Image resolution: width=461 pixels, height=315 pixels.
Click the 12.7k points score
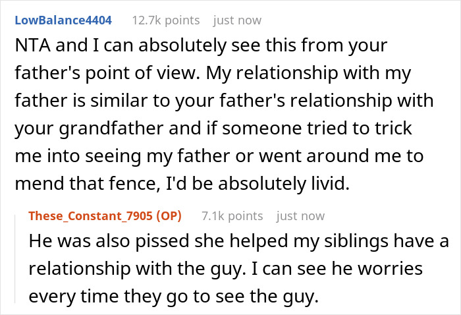click(165, 20)
